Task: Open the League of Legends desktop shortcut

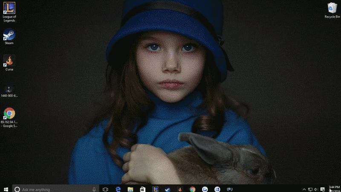Action: (9, 12)
